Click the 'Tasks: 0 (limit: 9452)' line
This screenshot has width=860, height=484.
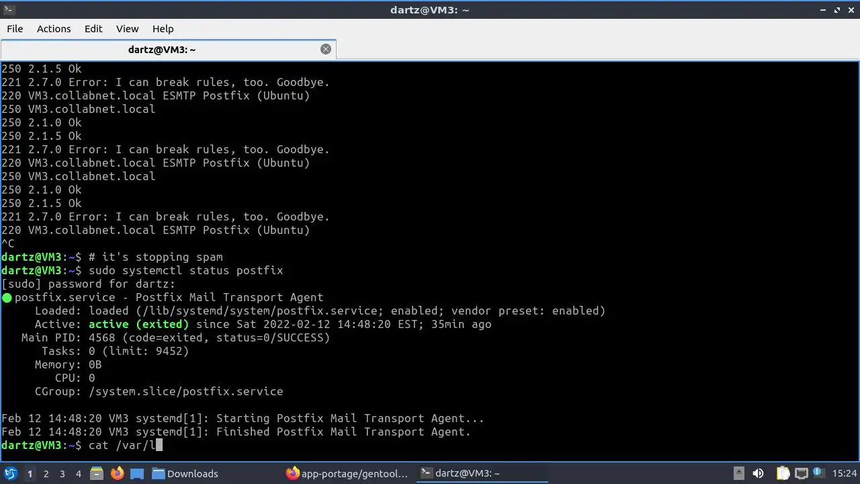tap(116, 351)
